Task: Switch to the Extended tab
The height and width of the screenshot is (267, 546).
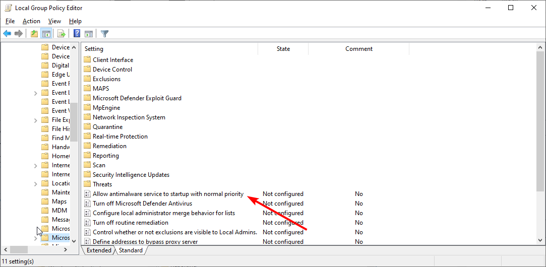Action: point(98,250)
